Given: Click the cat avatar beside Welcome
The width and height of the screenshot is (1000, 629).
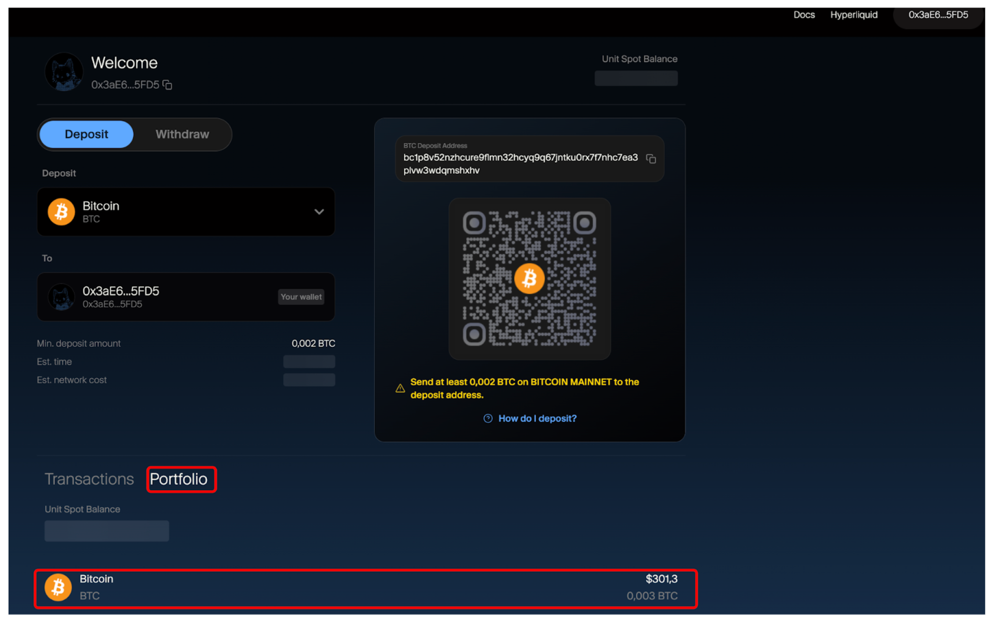Looking at the screenshot, I should [63, 72].
